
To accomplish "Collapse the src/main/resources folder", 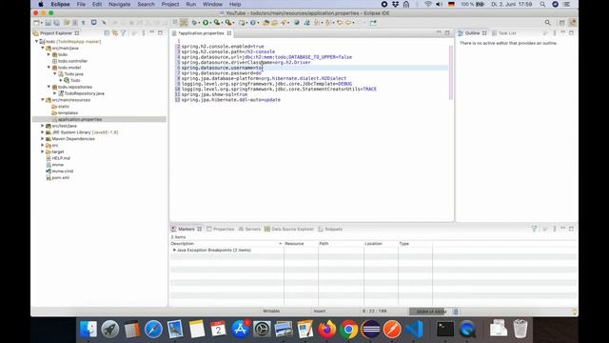I will (x=43, y=100).
